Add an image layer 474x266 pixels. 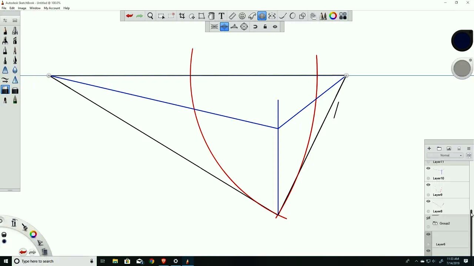(449, 149)
